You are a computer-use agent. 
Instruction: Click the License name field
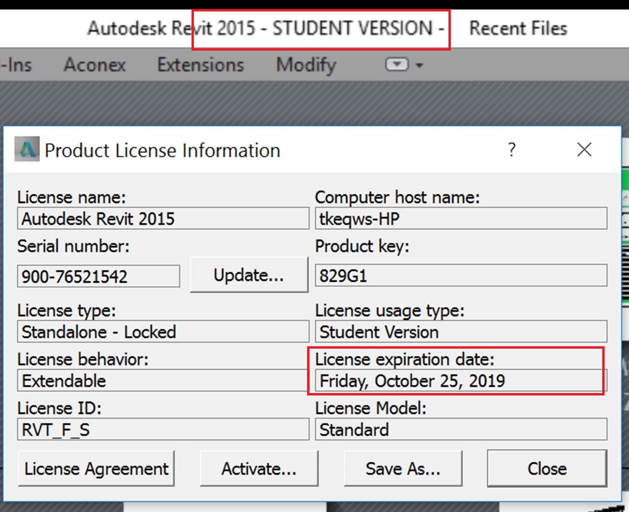pos(163,219)
